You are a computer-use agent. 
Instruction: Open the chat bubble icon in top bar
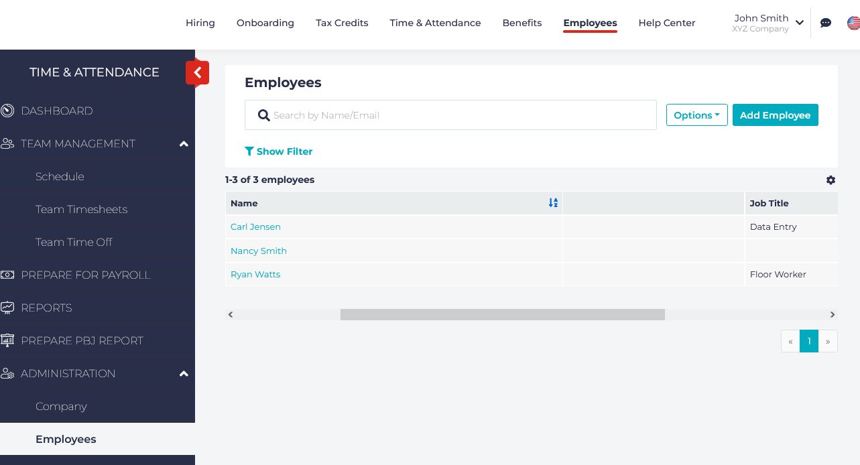(x=826, y=22)
